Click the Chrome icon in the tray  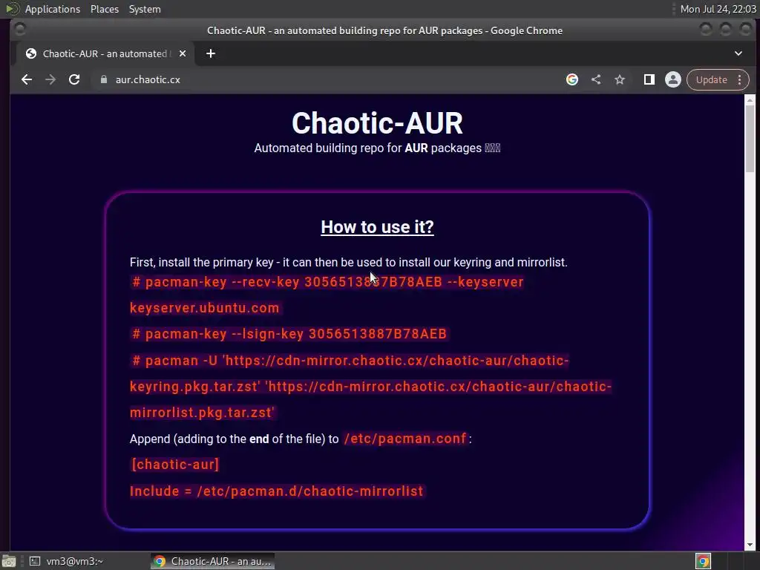(x=704, y=561)
